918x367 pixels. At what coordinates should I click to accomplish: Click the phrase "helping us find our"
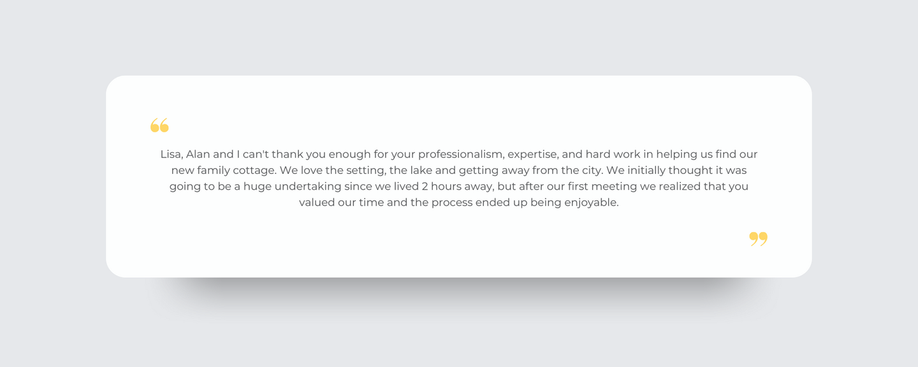[x=706, y=155]
